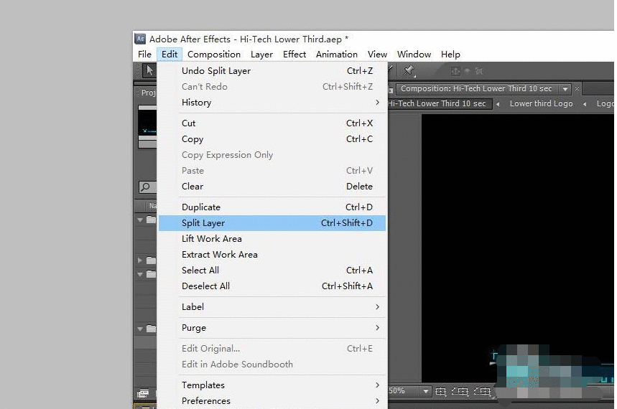Image resolution: width=617 pixels, height=409 pixels.
Task: Collapse the first folder in Project panel
Action: pos(140,220)
